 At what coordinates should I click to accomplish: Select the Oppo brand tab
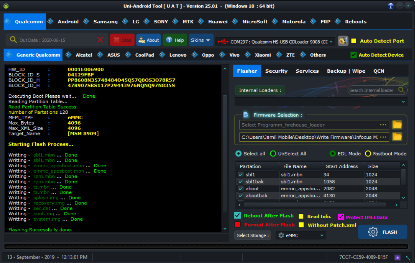click(x=208, y=55)
